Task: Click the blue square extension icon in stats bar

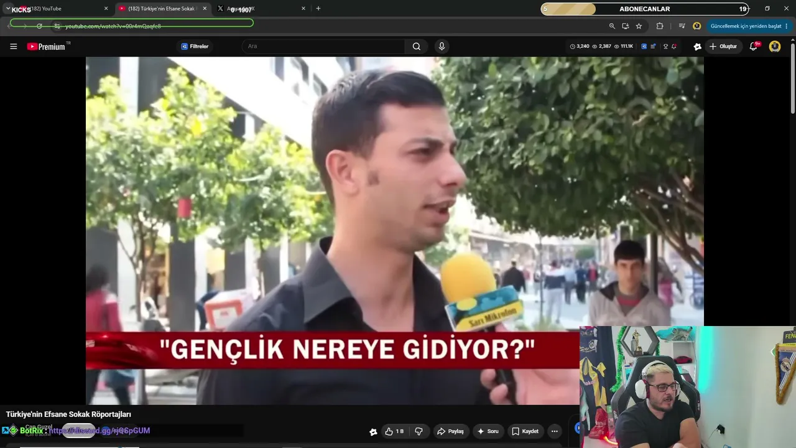Action: click(x=644, y=47)
